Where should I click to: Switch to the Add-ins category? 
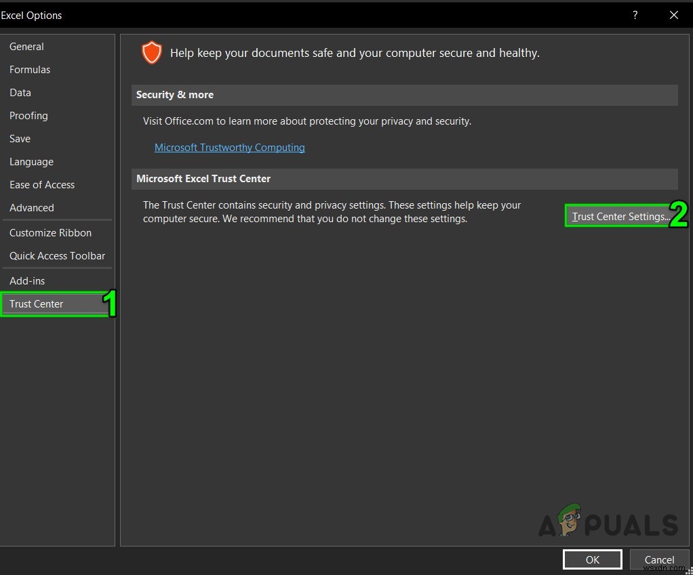tap(27, 281)
